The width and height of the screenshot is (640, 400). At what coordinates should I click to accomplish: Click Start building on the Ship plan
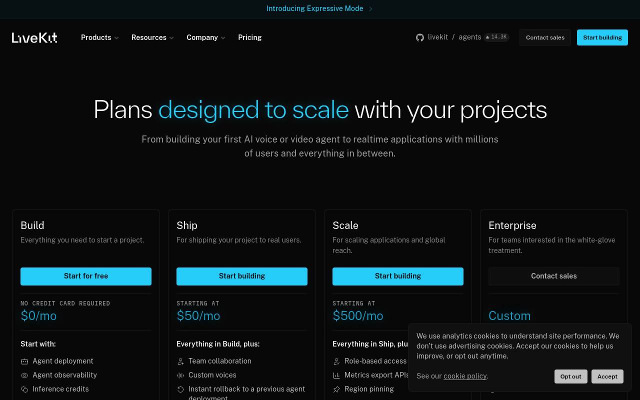click(242, 276)
